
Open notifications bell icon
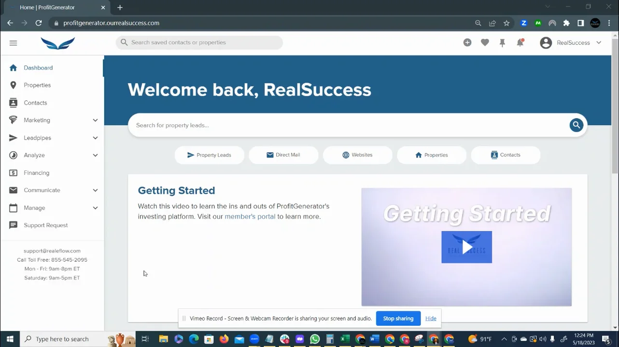point(520,42)
